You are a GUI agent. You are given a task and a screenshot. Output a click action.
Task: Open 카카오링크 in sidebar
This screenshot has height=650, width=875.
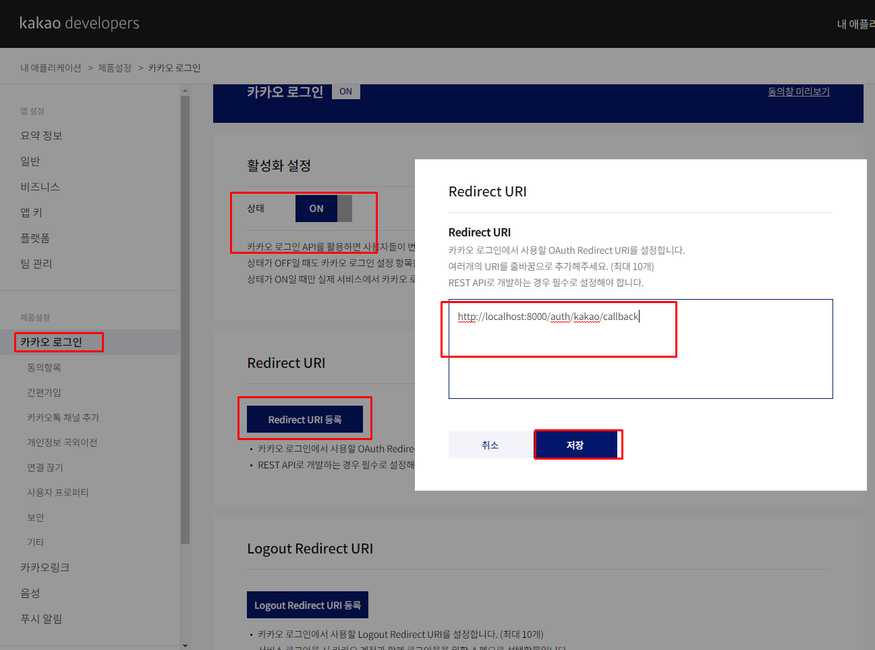tap(45, 568)
